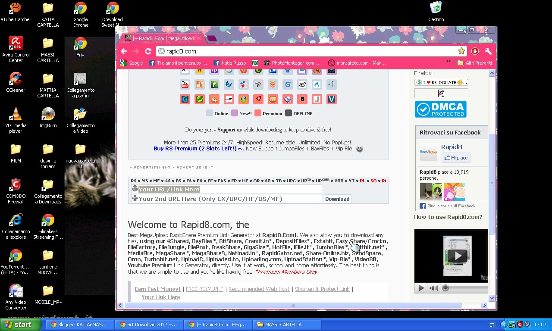The width and height of the screenshot is (552, 331).
Task: Open the VLC media player desktop icon
Action: coord(16,120)
